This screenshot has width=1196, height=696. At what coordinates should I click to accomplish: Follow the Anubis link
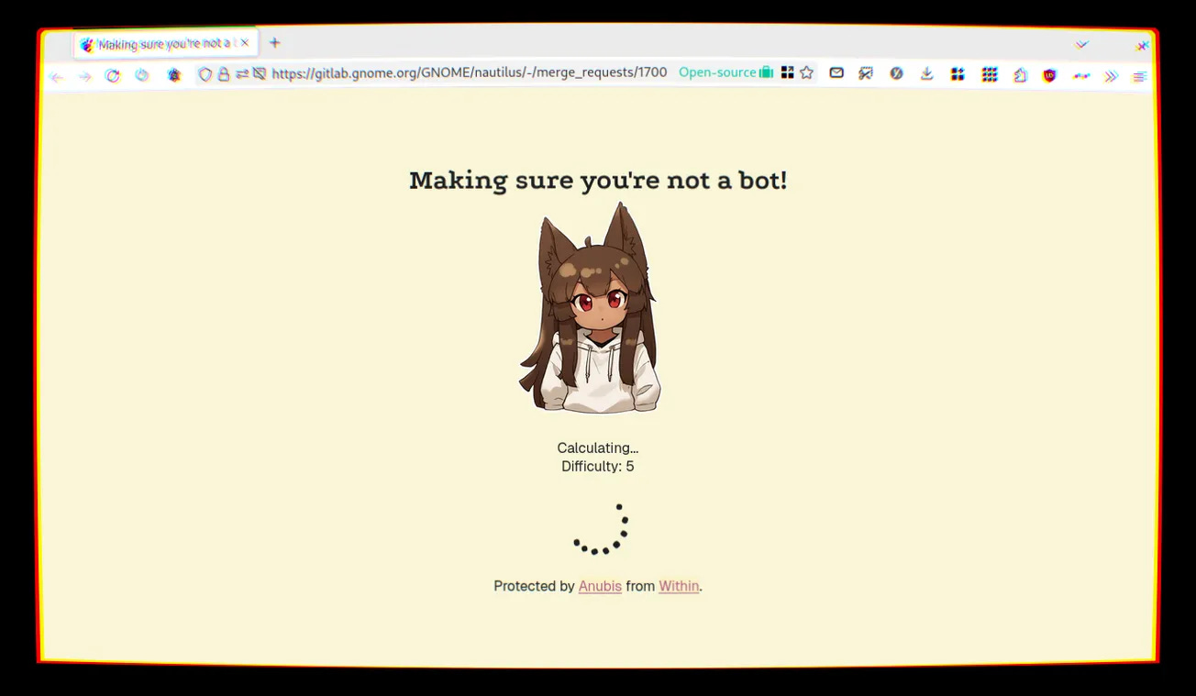click(600, 586)
